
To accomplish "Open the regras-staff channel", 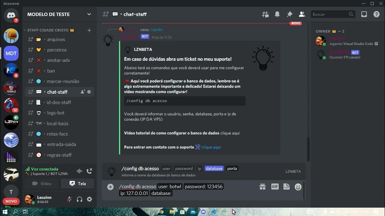I will tap(60, 155).
